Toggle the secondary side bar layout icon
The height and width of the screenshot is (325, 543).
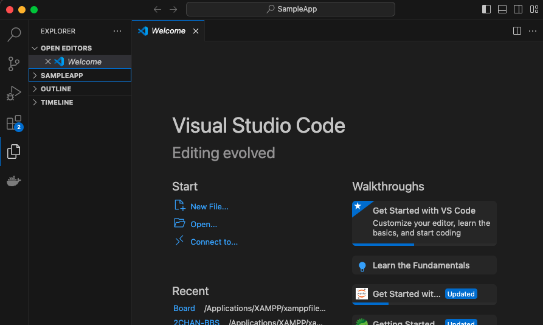[x=518, y=9]
